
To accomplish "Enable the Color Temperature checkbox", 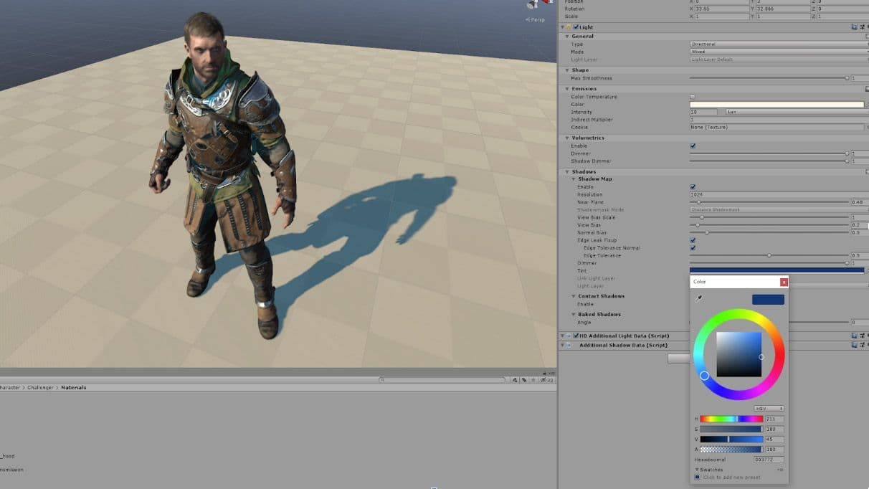I will pos(693,97).
